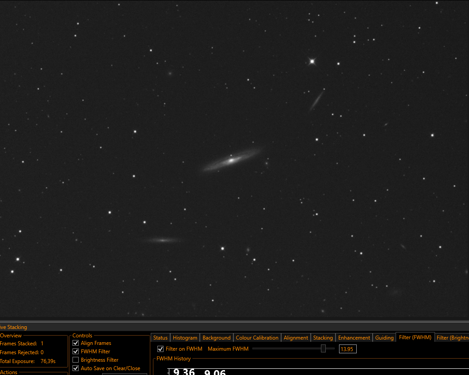Screen dimensions: 469x375
Task: Open the Status tab
Action: pyautogui.click(x=160, y=337)
